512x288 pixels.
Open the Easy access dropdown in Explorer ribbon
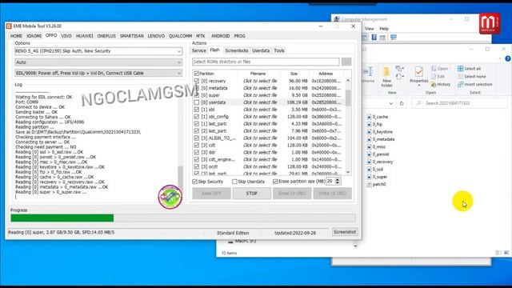(x=399, y=77)
